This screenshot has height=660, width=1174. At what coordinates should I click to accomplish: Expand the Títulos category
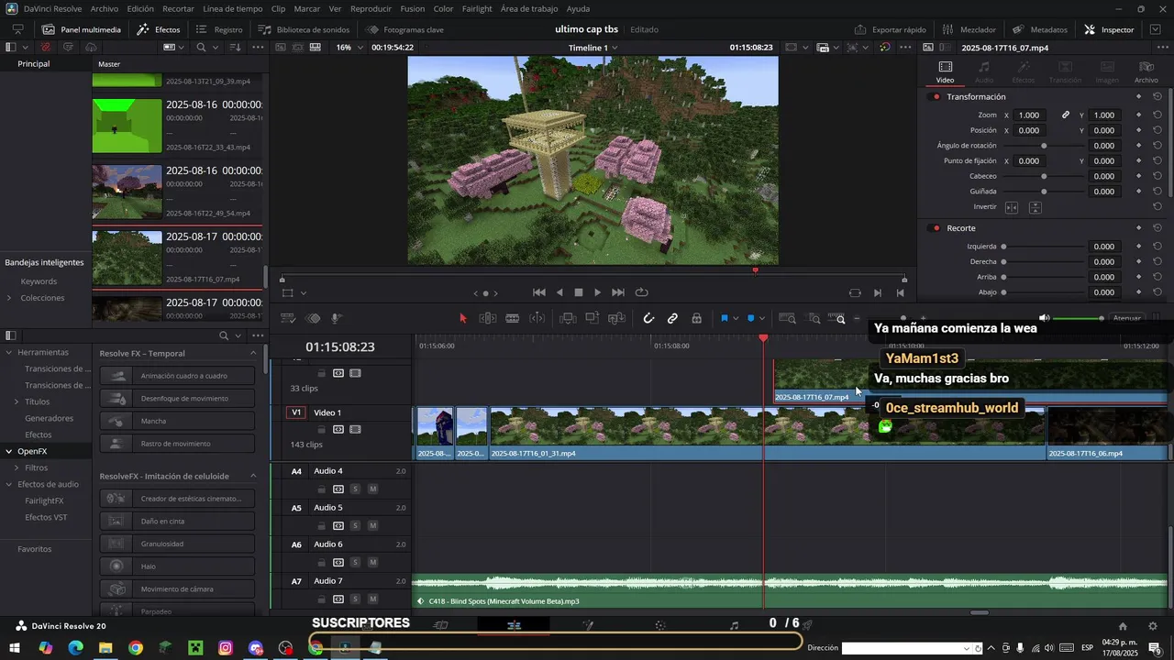point(17,401)
